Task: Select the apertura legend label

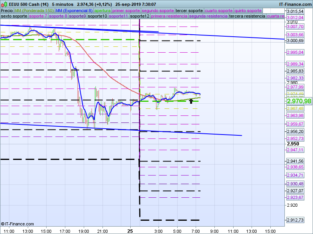Action: 103,11
